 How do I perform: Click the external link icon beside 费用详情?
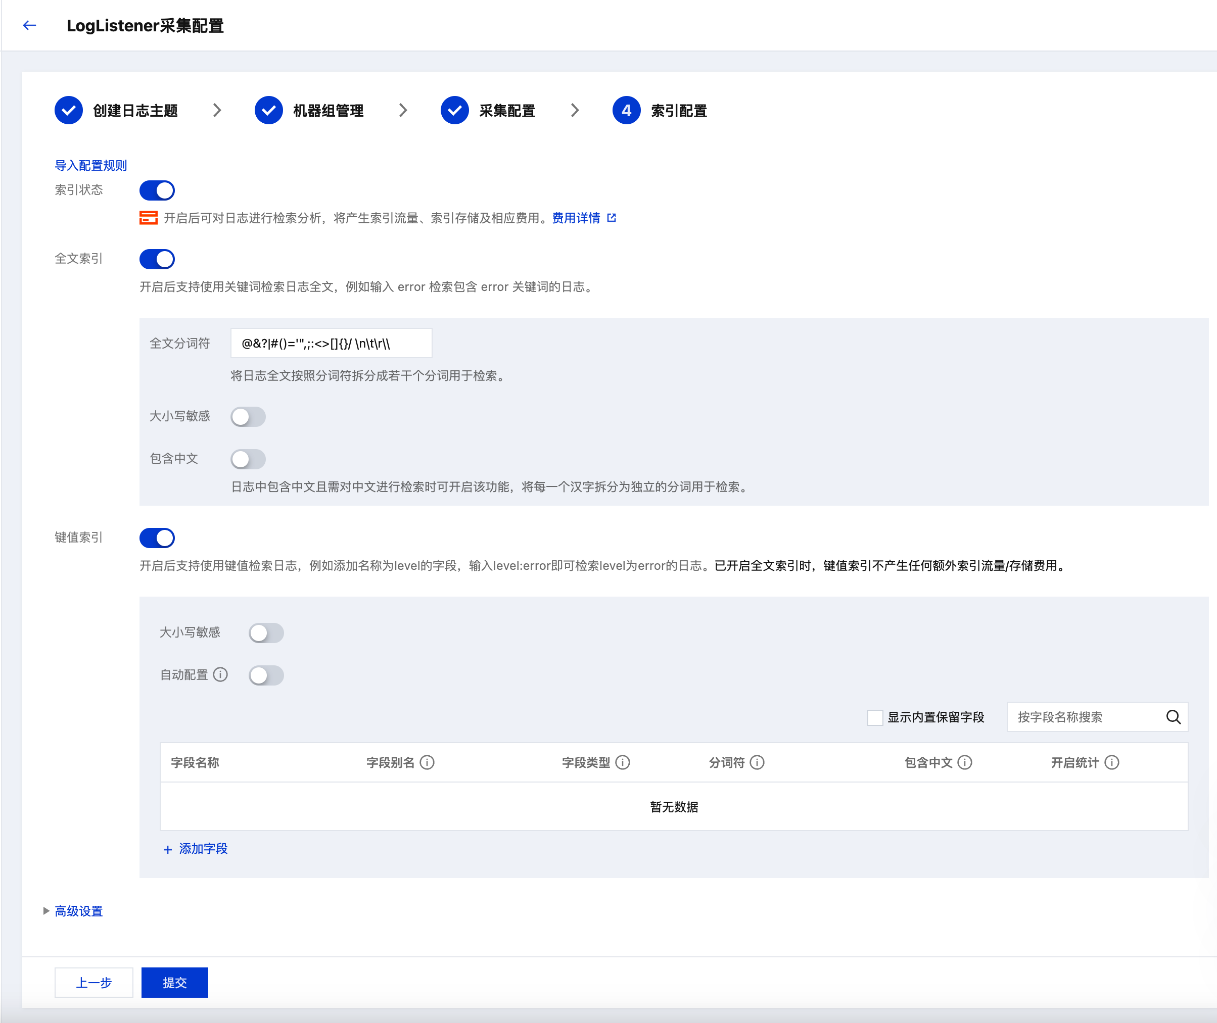(612, 218)
